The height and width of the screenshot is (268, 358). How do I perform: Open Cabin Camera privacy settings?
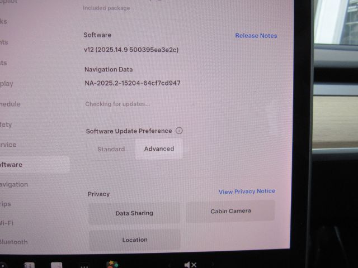pos(230,211)
